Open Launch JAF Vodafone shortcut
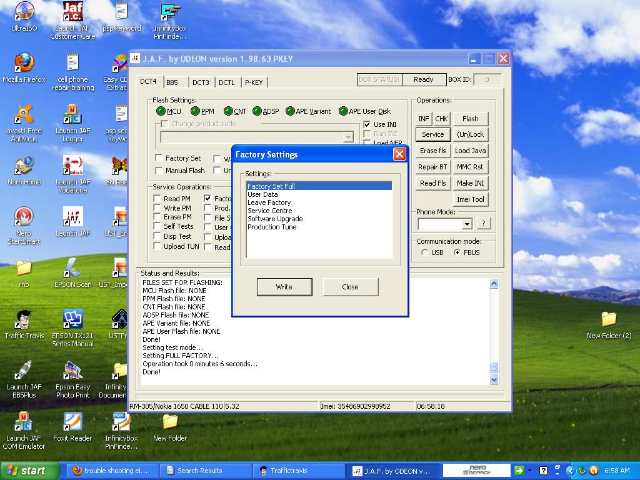 pyautogui.click(x=72, y=175)
